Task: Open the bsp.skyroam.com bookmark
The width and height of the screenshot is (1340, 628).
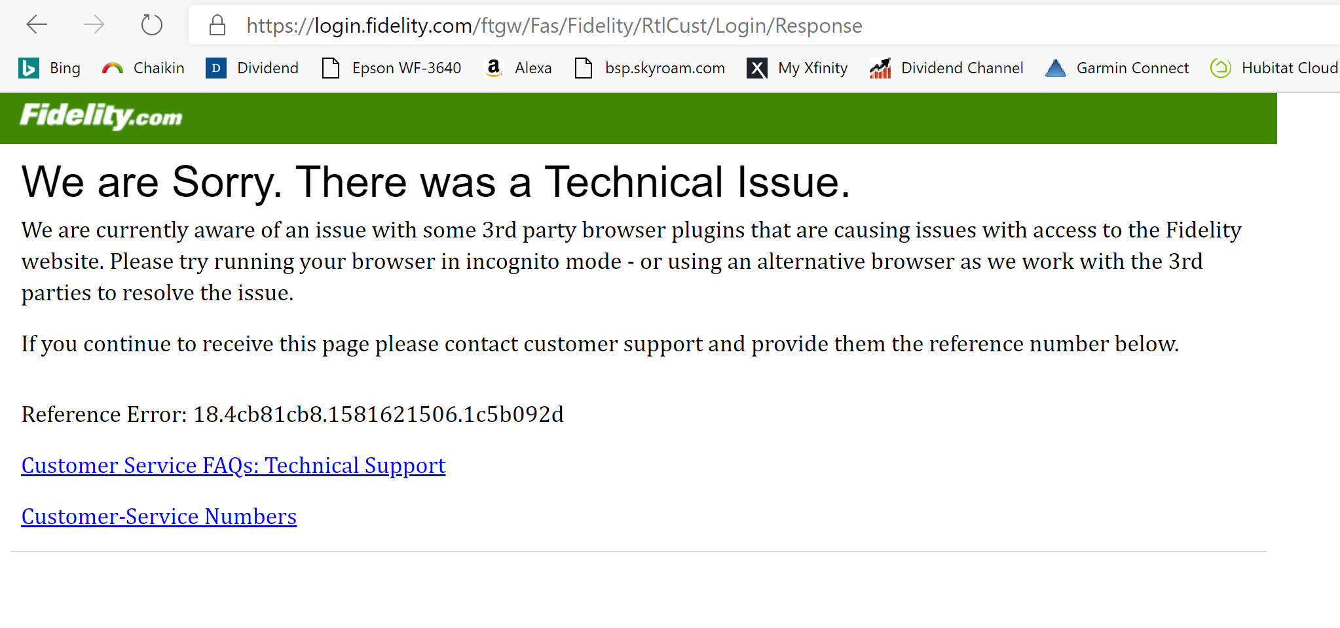Action: (x=650, y=68)
